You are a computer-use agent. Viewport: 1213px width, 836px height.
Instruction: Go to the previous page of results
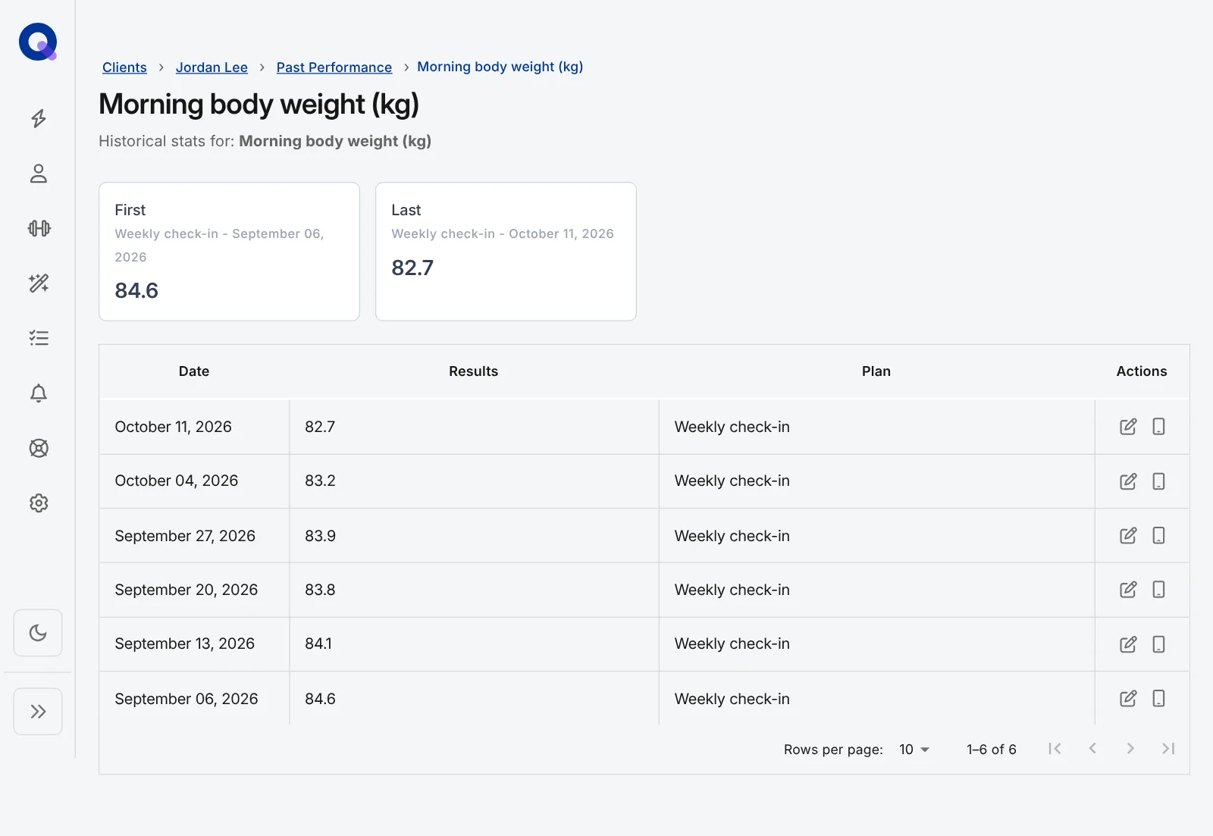(1092, 749)
